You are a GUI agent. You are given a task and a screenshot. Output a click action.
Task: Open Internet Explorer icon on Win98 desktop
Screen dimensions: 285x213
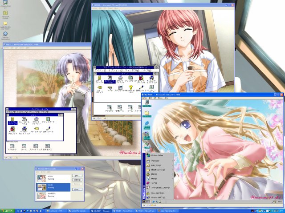click(x=147, y=125)
